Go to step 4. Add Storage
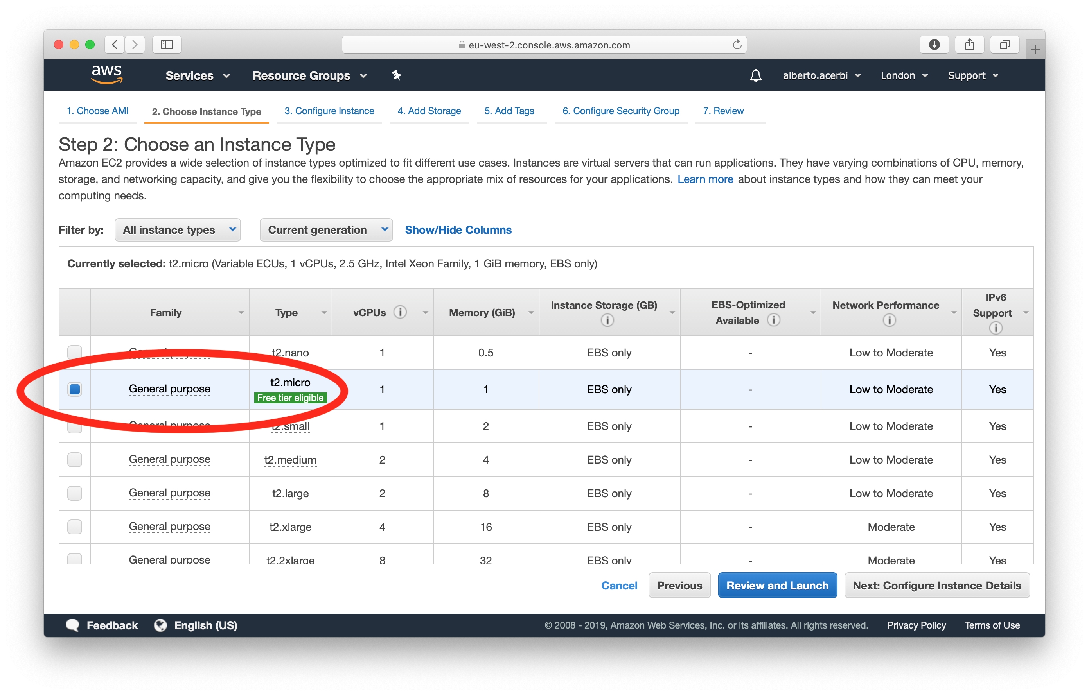Screen dimensions: 1089x695 [429, 111]
